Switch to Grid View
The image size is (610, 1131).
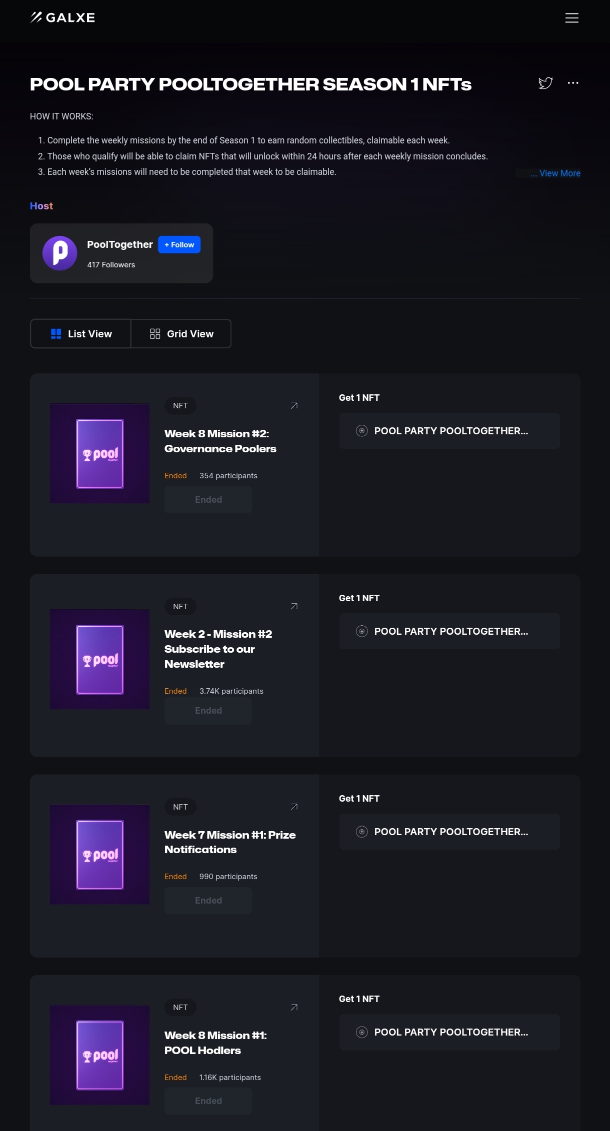181,334
